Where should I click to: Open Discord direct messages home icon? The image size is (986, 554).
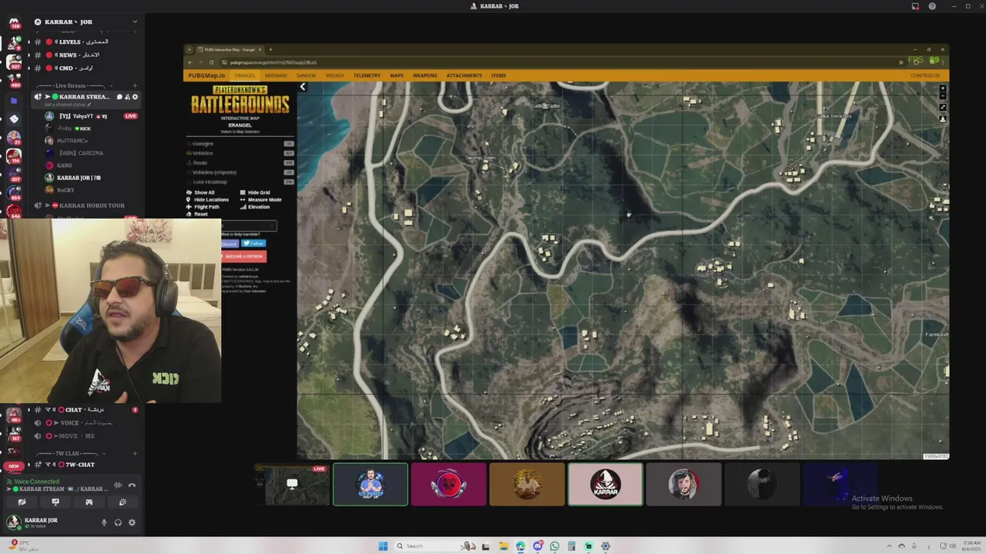[x=14, y=22]
